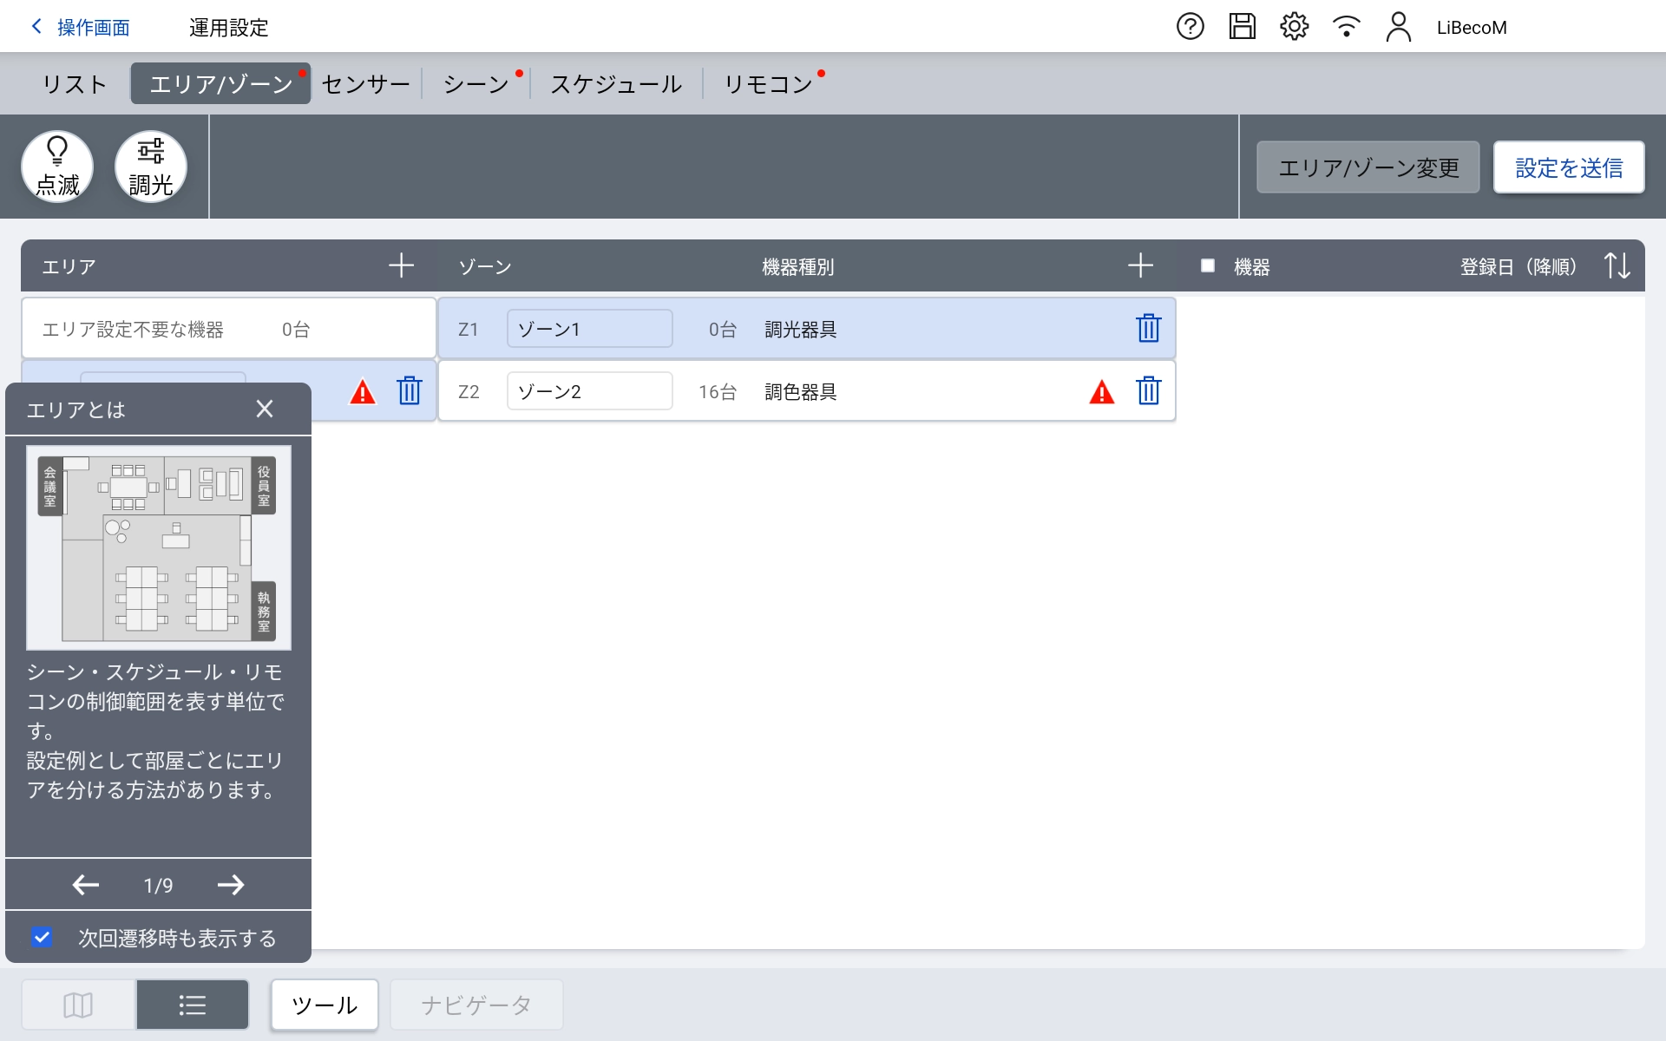
Task: Go to next help page arrow
Action: point(231,885)
